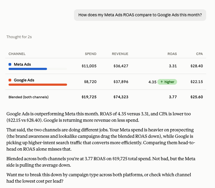Click Google Ads revenue $37,896
Viewport: 215px width, 188px height.
(121, 82)
